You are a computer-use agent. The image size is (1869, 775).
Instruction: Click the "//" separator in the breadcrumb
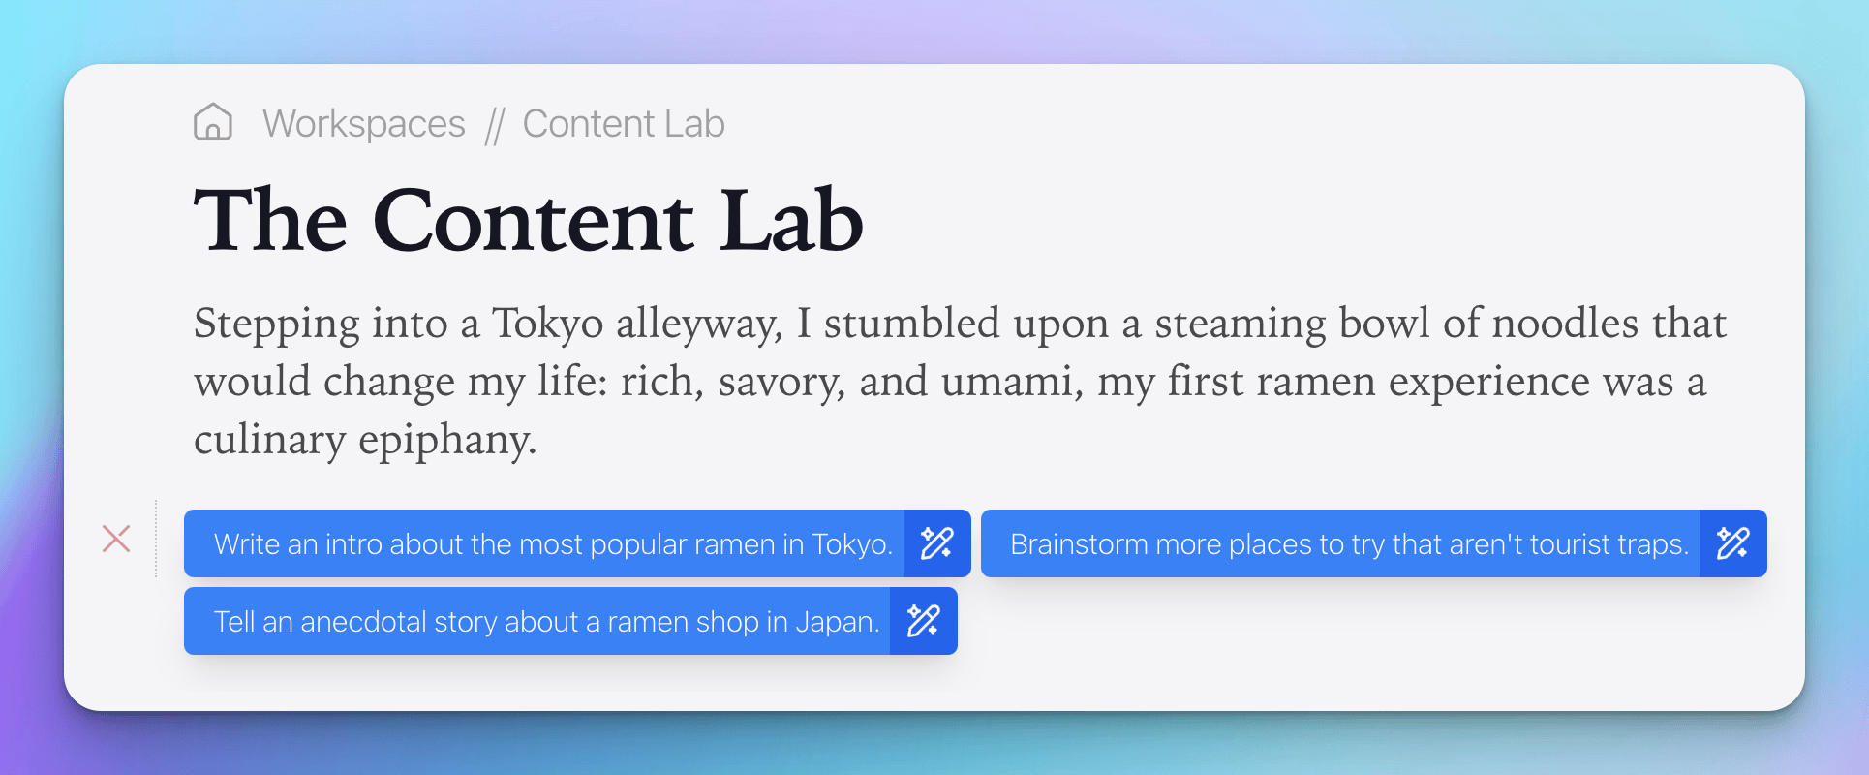496,123
